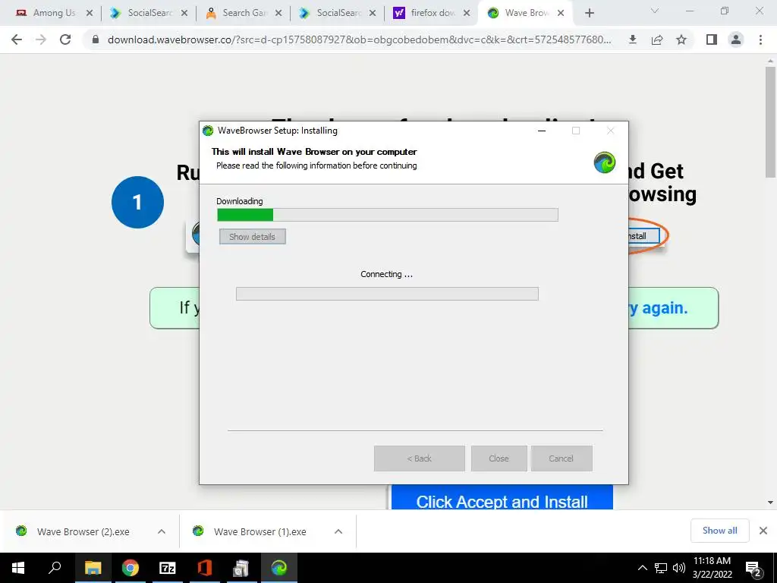Click the try again link
Screen dimensions: 777x583
click(x=659, y=308)
